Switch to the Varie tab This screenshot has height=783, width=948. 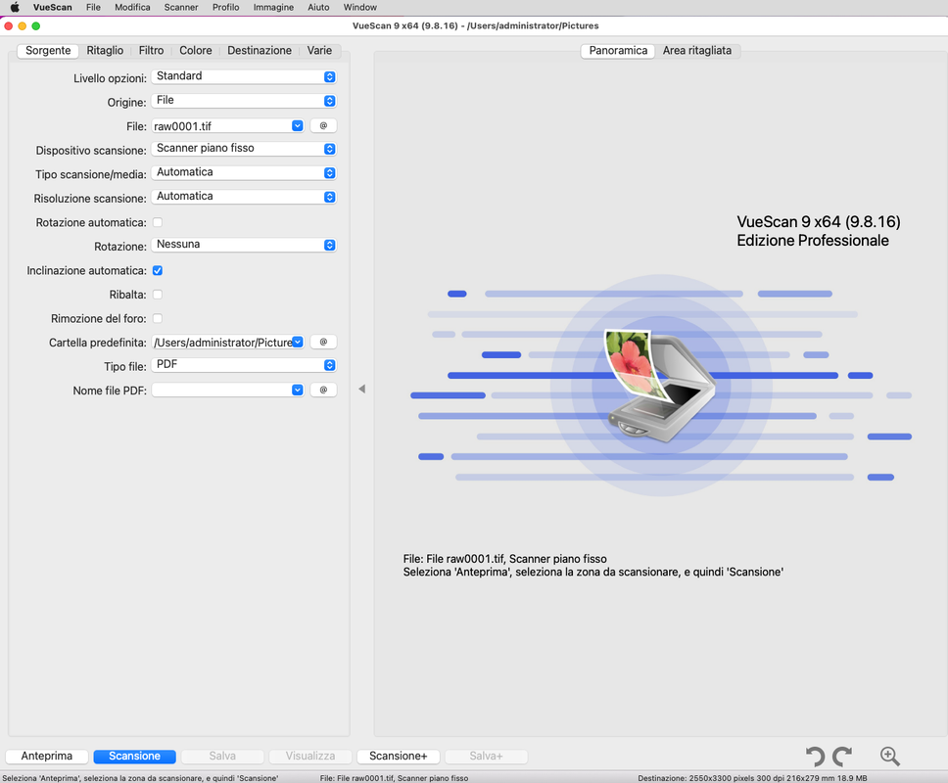(x=319, y=51)
